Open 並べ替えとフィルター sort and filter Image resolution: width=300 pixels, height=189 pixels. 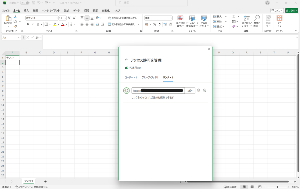click(247, 21)
